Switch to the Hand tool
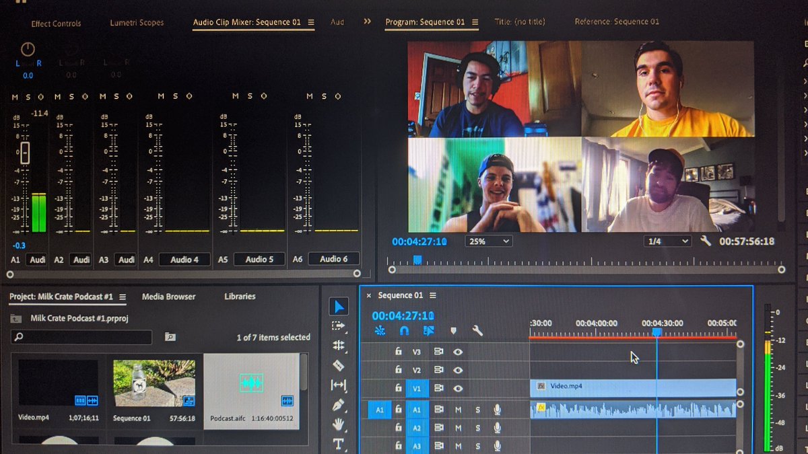808x454 pixels. click(x=338, y=424)
